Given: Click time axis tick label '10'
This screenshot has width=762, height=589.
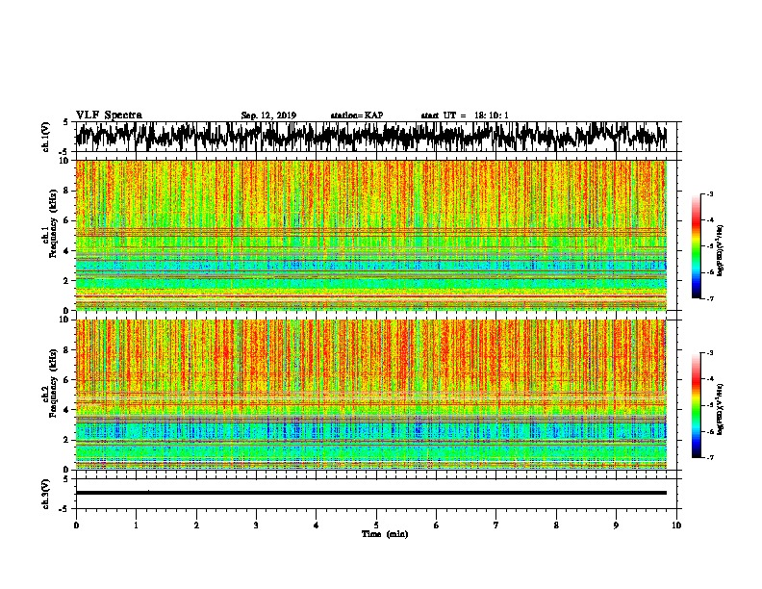Looking at the screenshot, I should click(x=676, y=525).
